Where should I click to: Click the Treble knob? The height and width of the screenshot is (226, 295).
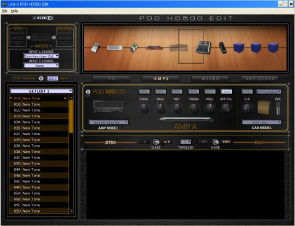click(x=194, y=107)
